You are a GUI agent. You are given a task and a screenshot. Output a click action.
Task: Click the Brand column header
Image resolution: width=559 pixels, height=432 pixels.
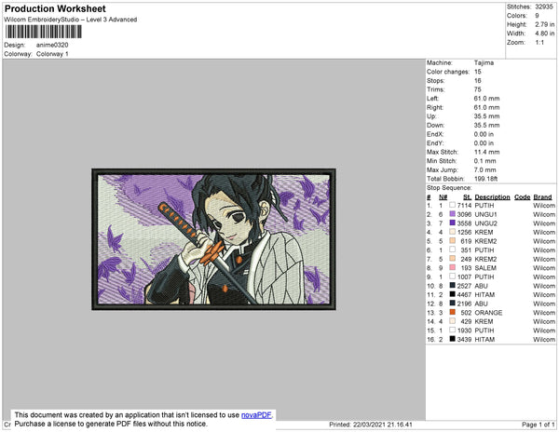tap(542, 197)
